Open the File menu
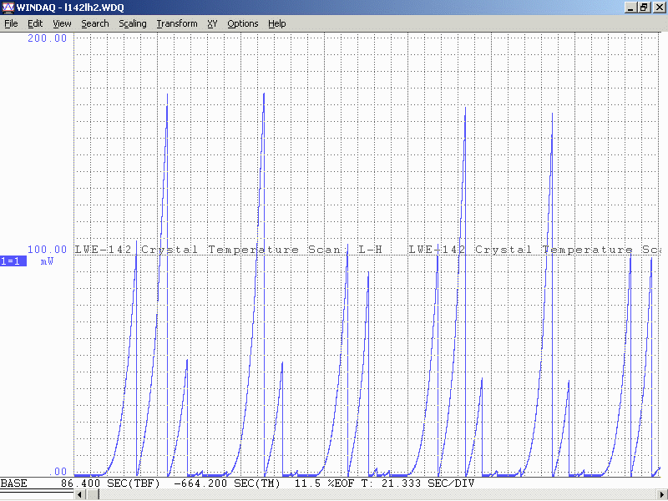This screenshot has height=501, width=668. tap(11, 23)
